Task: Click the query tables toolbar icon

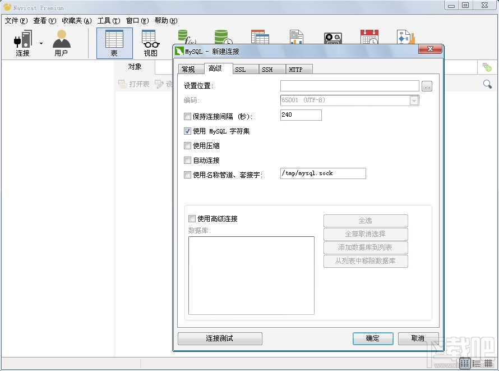Action: (x=260, y=36)
